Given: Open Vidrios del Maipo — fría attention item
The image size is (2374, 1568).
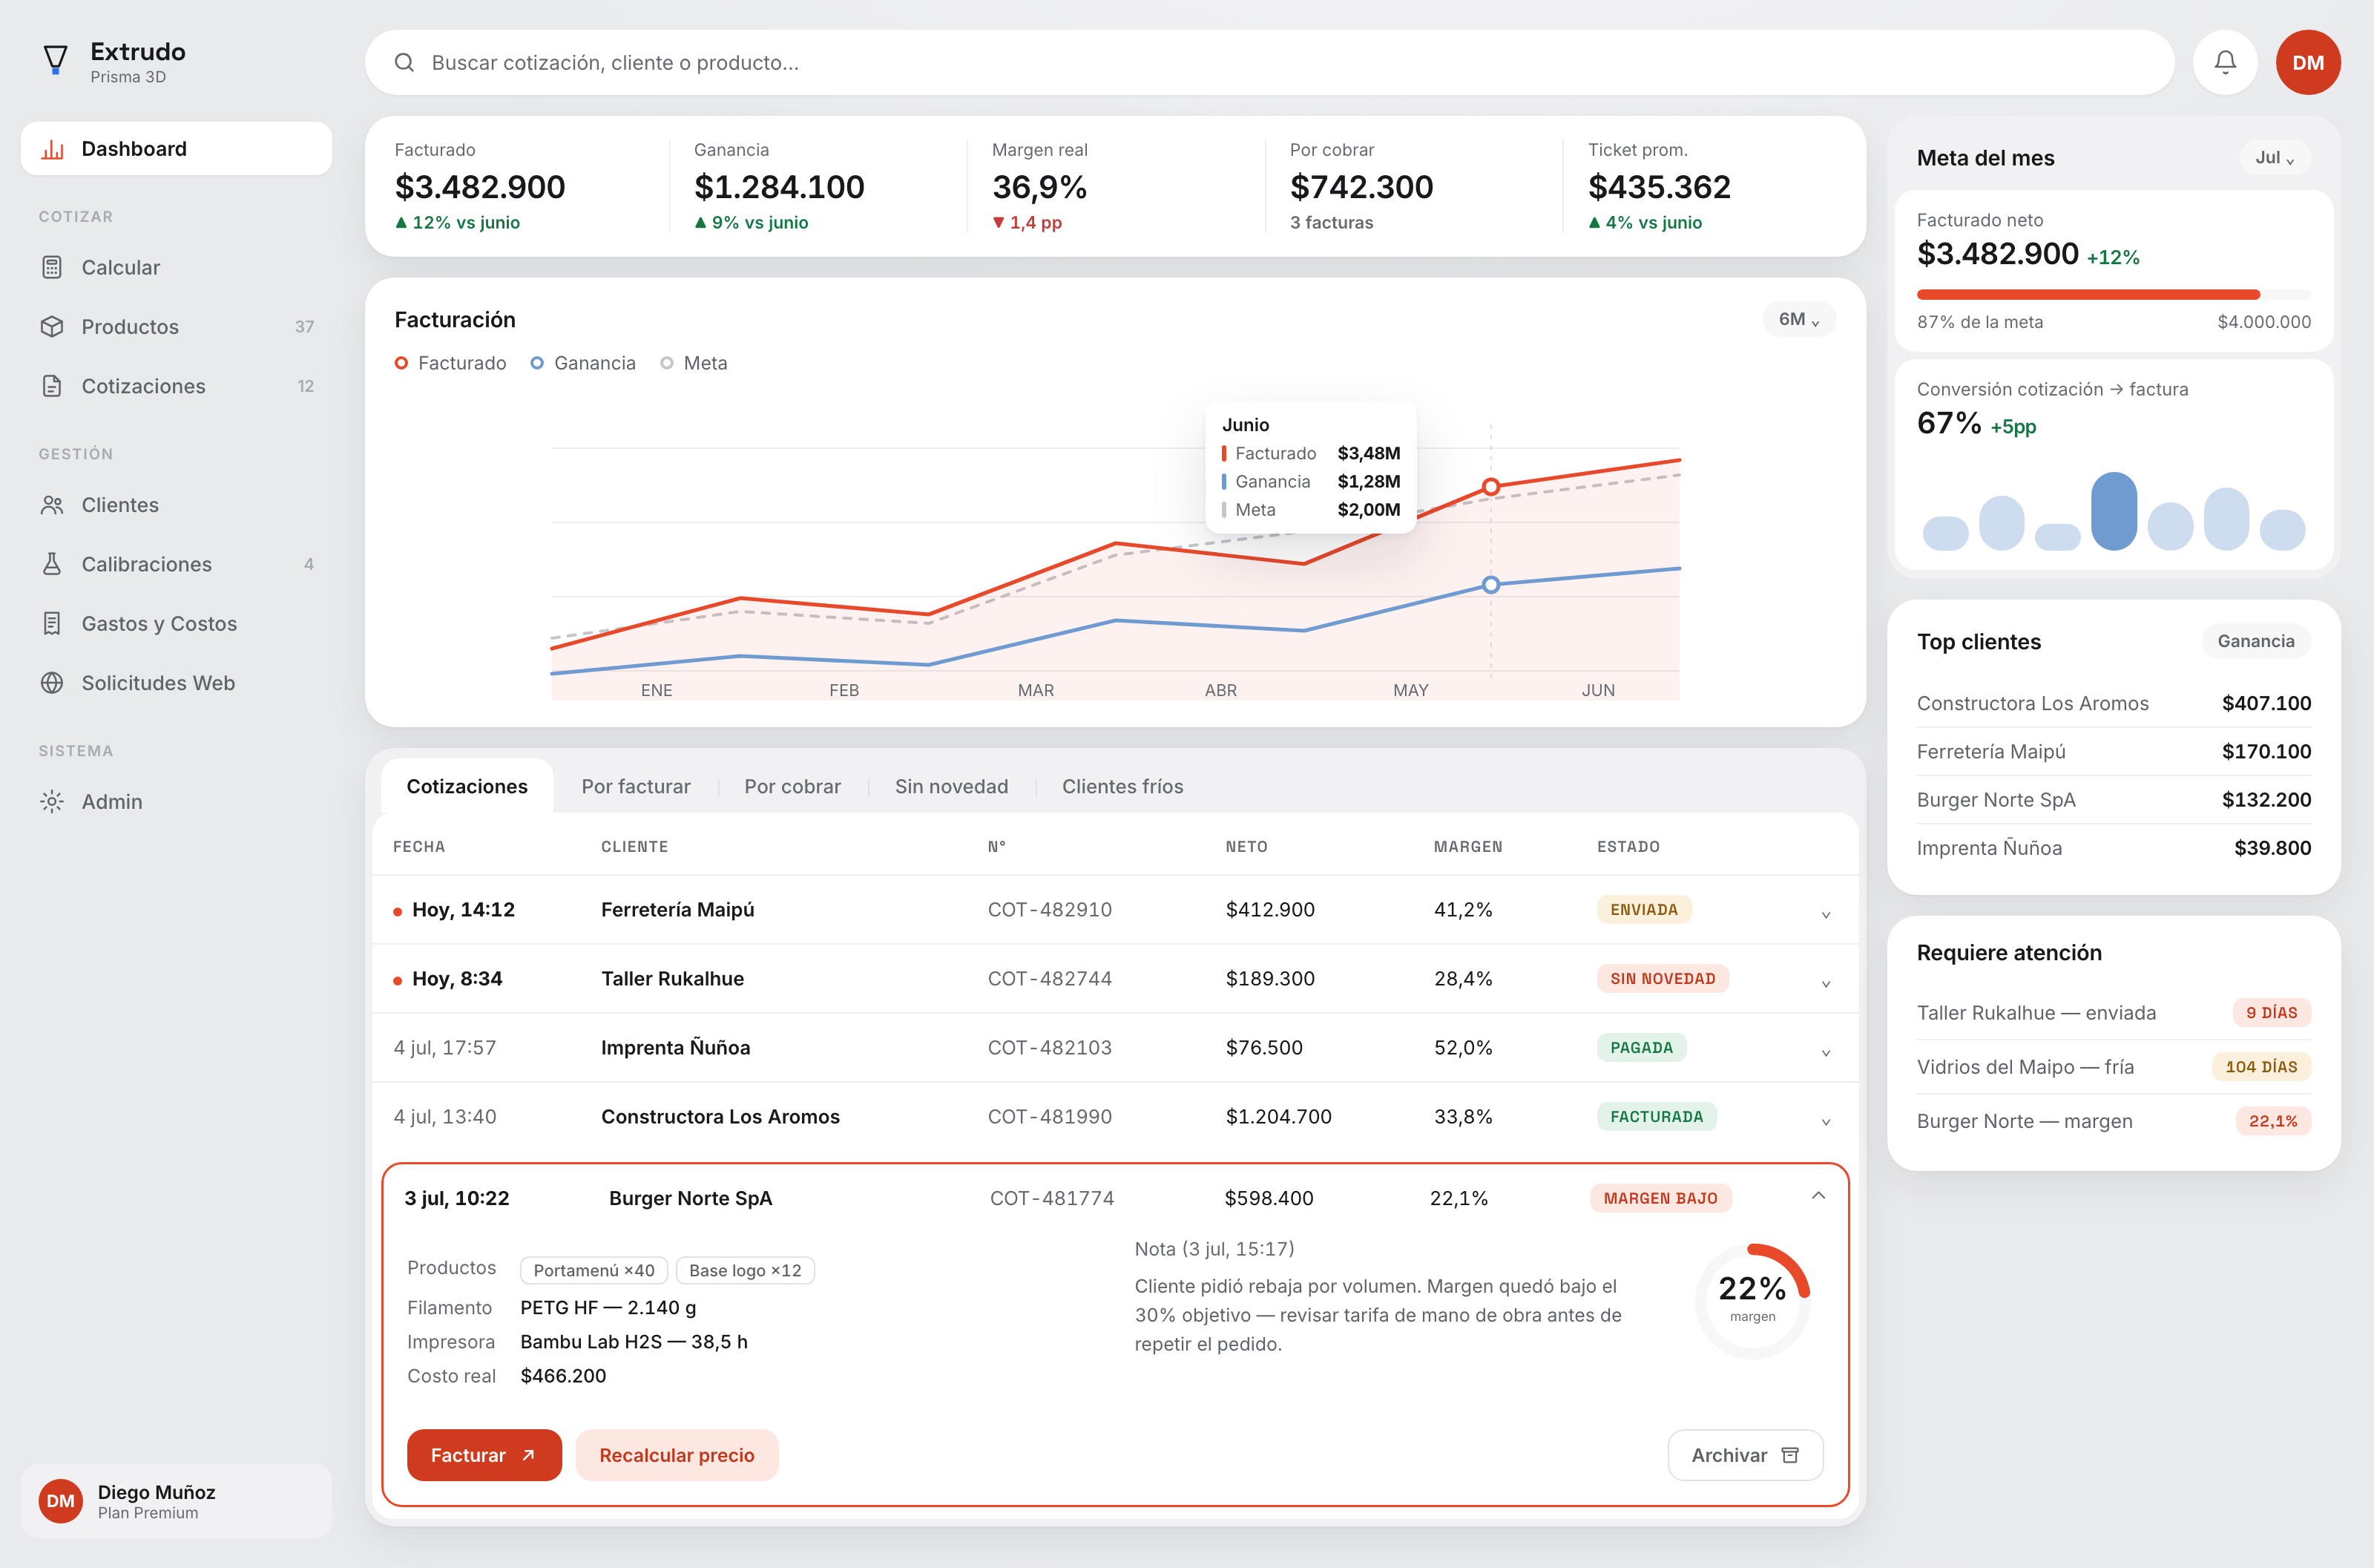Looking at the screenshot, I should click(2114, 1067).
